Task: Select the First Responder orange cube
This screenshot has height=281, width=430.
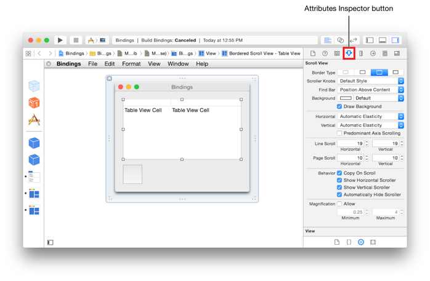Action: [x=34, y=103]
